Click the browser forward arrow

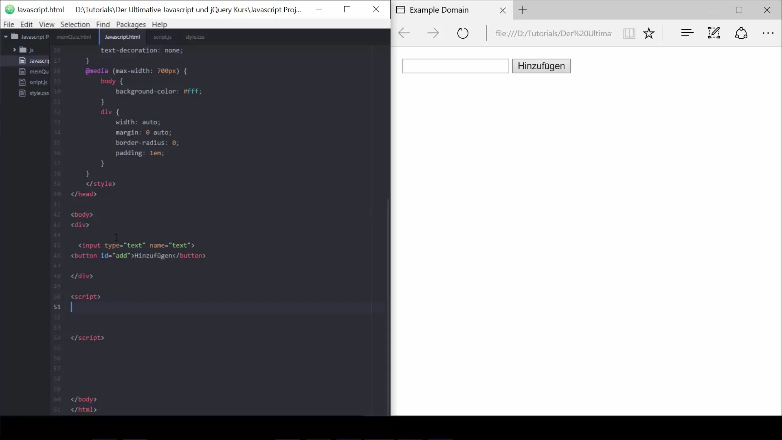433,33
